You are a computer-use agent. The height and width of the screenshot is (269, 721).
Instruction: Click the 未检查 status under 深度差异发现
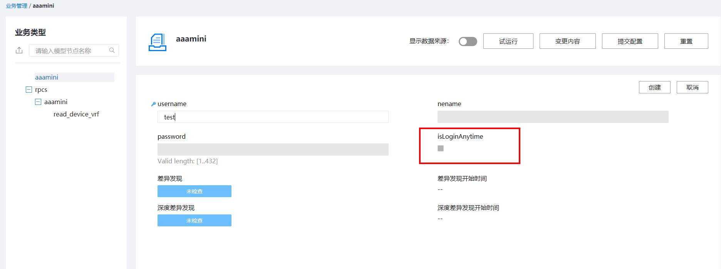[194, 221]
